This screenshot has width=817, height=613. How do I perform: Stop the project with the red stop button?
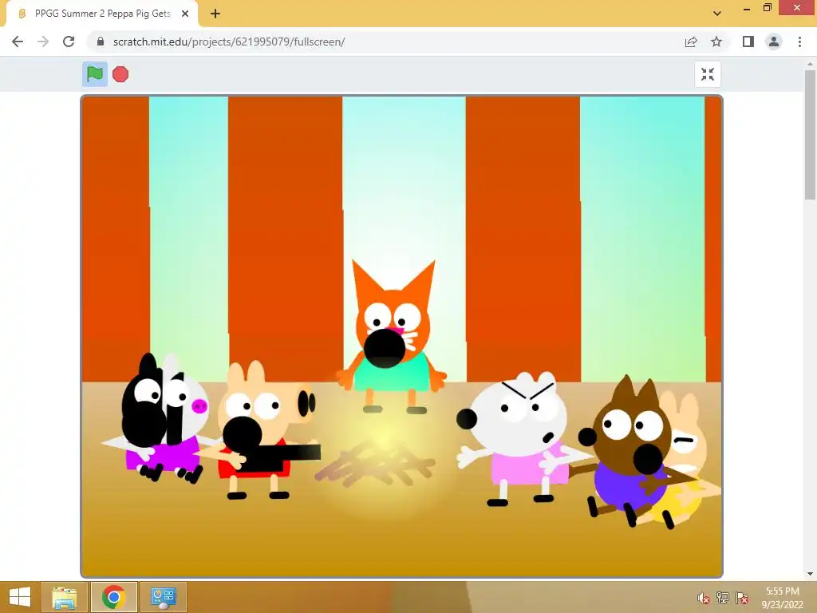click(120, 74)
